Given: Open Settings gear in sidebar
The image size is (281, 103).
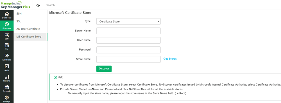Looking at the screenshot, I should [x=7, y=99].
